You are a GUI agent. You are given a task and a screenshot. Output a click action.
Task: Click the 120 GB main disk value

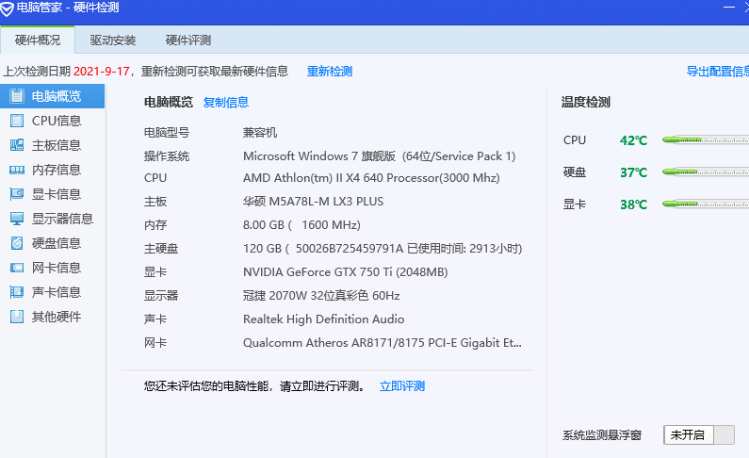point(383,249)
